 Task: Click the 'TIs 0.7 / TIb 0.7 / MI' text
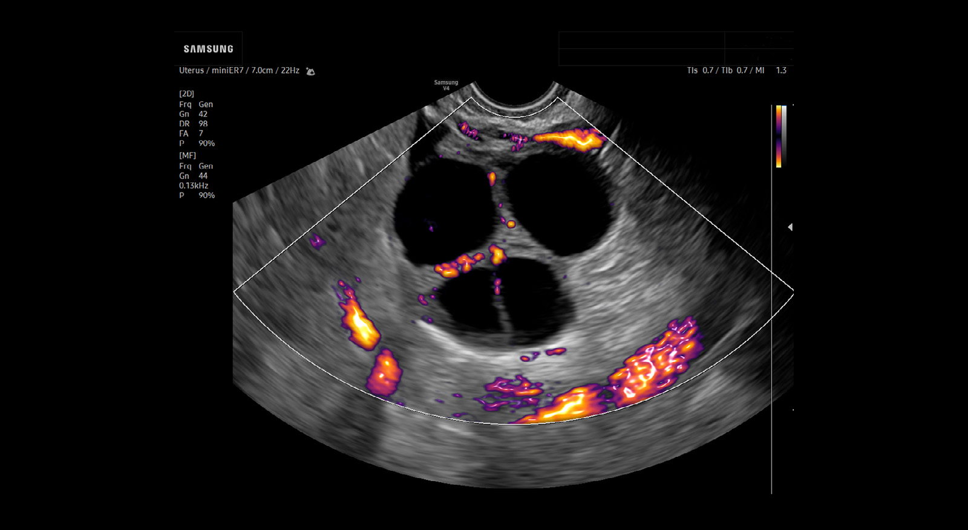click(x=725, y=71)
